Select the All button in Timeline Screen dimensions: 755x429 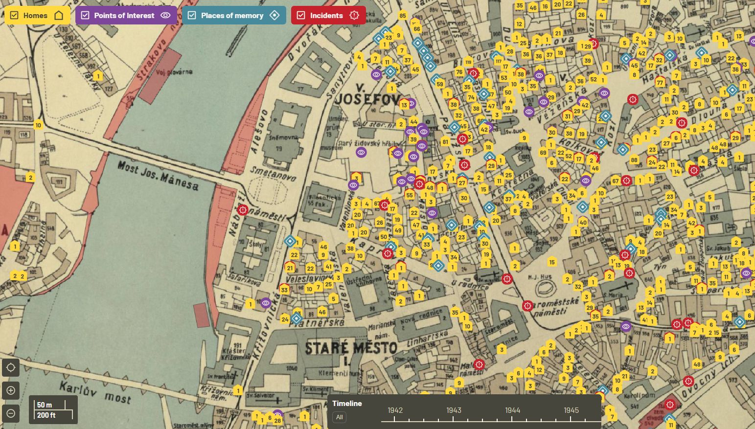point(339,417)
